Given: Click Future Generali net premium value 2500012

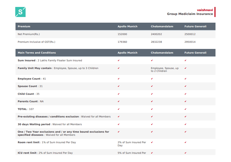Looking at the screenshot, I should (190, 34).
